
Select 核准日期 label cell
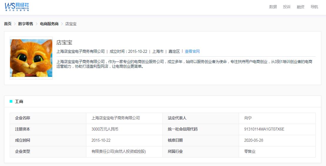tap(201, 141)
